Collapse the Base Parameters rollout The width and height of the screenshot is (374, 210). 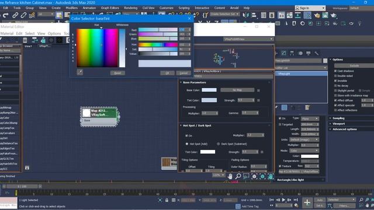(x=195, y=82)
